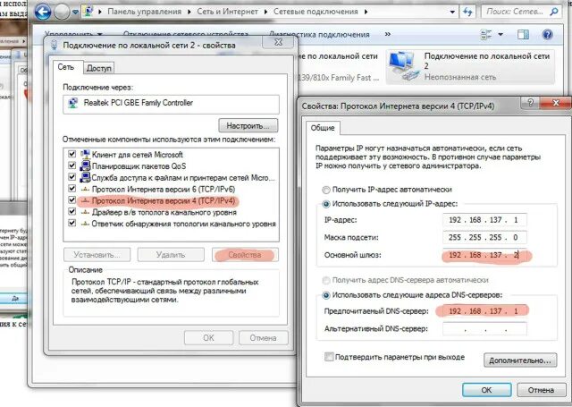Toggle Ответчик обнаружения топологии checkbox

[x=71, y=224]
